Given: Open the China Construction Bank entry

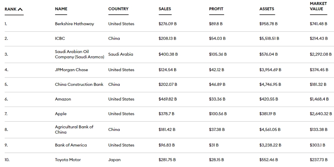Looking at the screenshot, I should pos(79,85).
